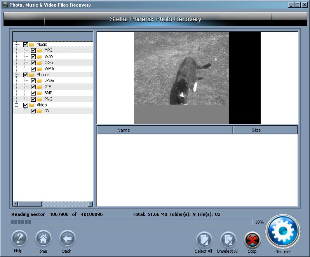Toggle the Photos category checkbox
This screenshot has height=257, width=310.
point(26,75)
